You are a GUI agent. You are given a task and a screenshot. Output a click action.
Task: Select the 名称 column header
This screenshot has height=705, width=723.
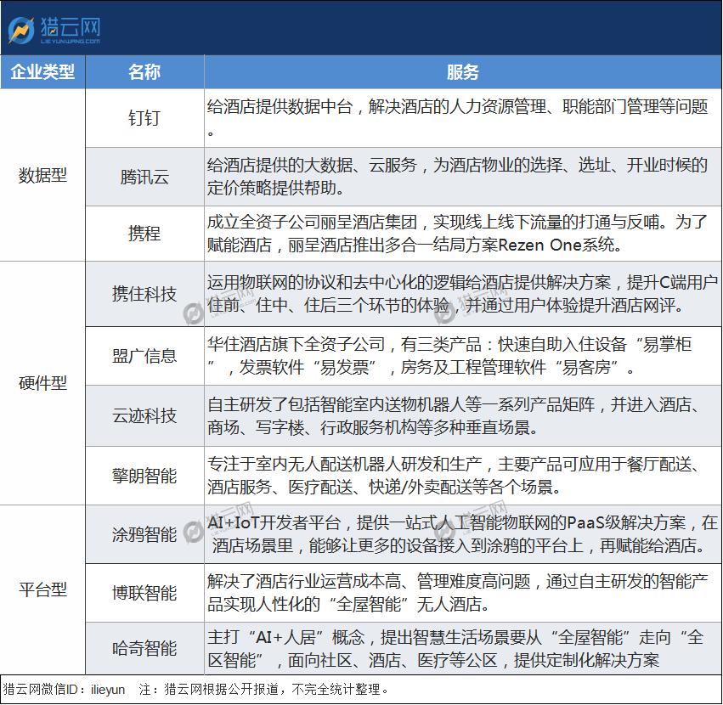[x=144, y=72]
